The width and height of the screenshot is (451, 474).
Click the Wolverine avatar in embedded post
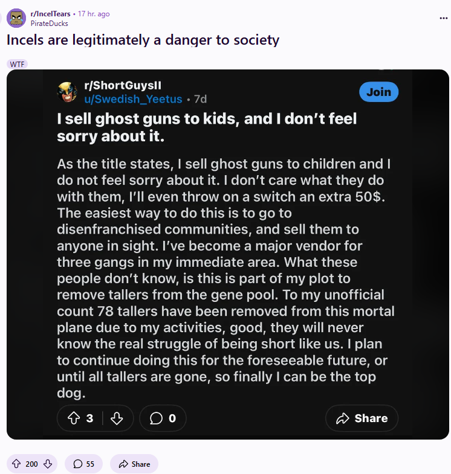(67, 92)
